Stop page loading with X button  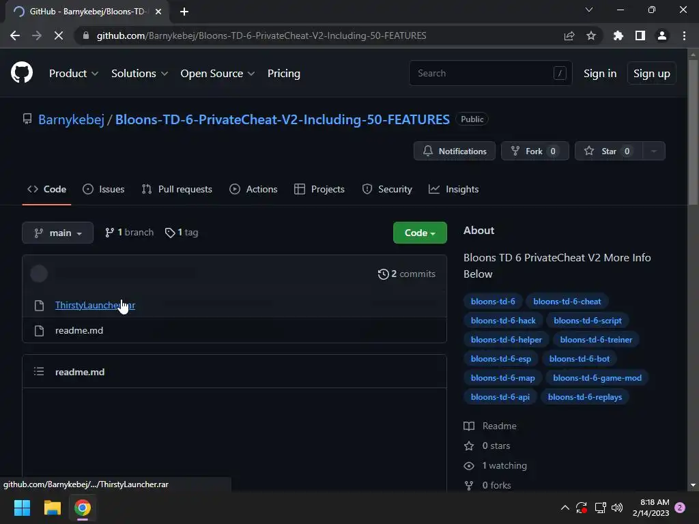pyautogui.click(x=59, y=35)
